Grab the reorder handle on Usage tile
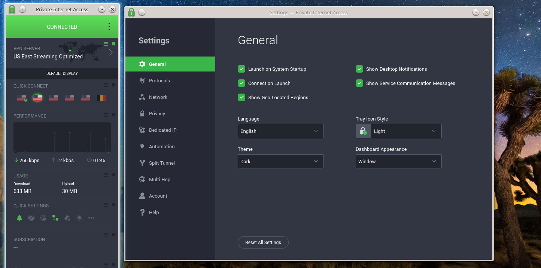 [x=106, y=175]
